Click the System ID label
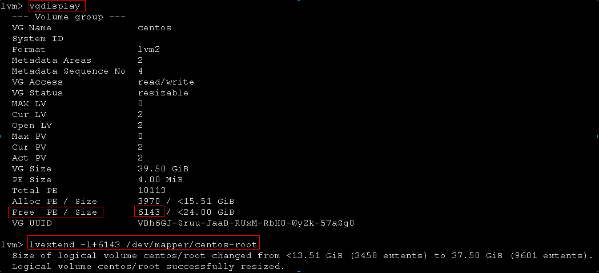Image resolution: width=599 pixels, height=273 pixels. click(38, 39)
